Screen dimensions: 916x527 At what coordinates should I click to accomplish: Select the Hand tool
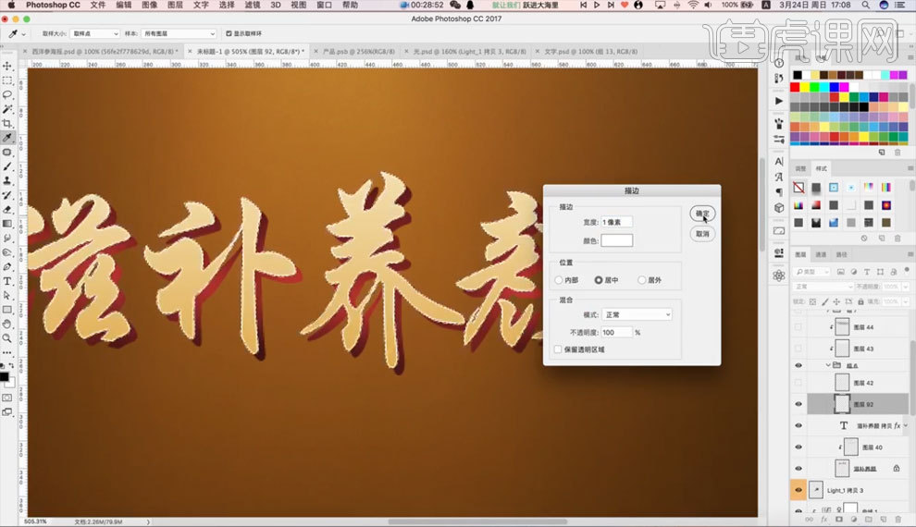(x=7, y=325)
